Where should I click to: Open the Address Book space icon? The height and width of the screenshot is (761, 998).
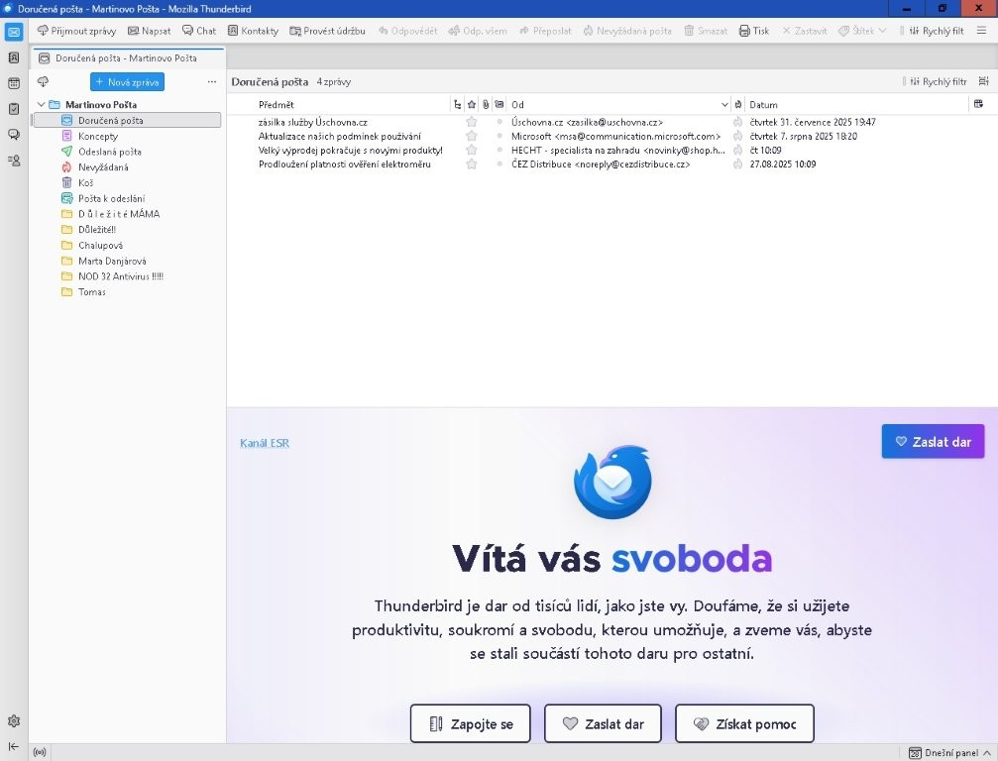(14, 57)
